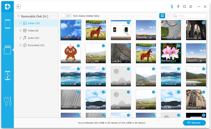211x129 pixels.
Task: Select Videos (8) category
Action: 36,31
